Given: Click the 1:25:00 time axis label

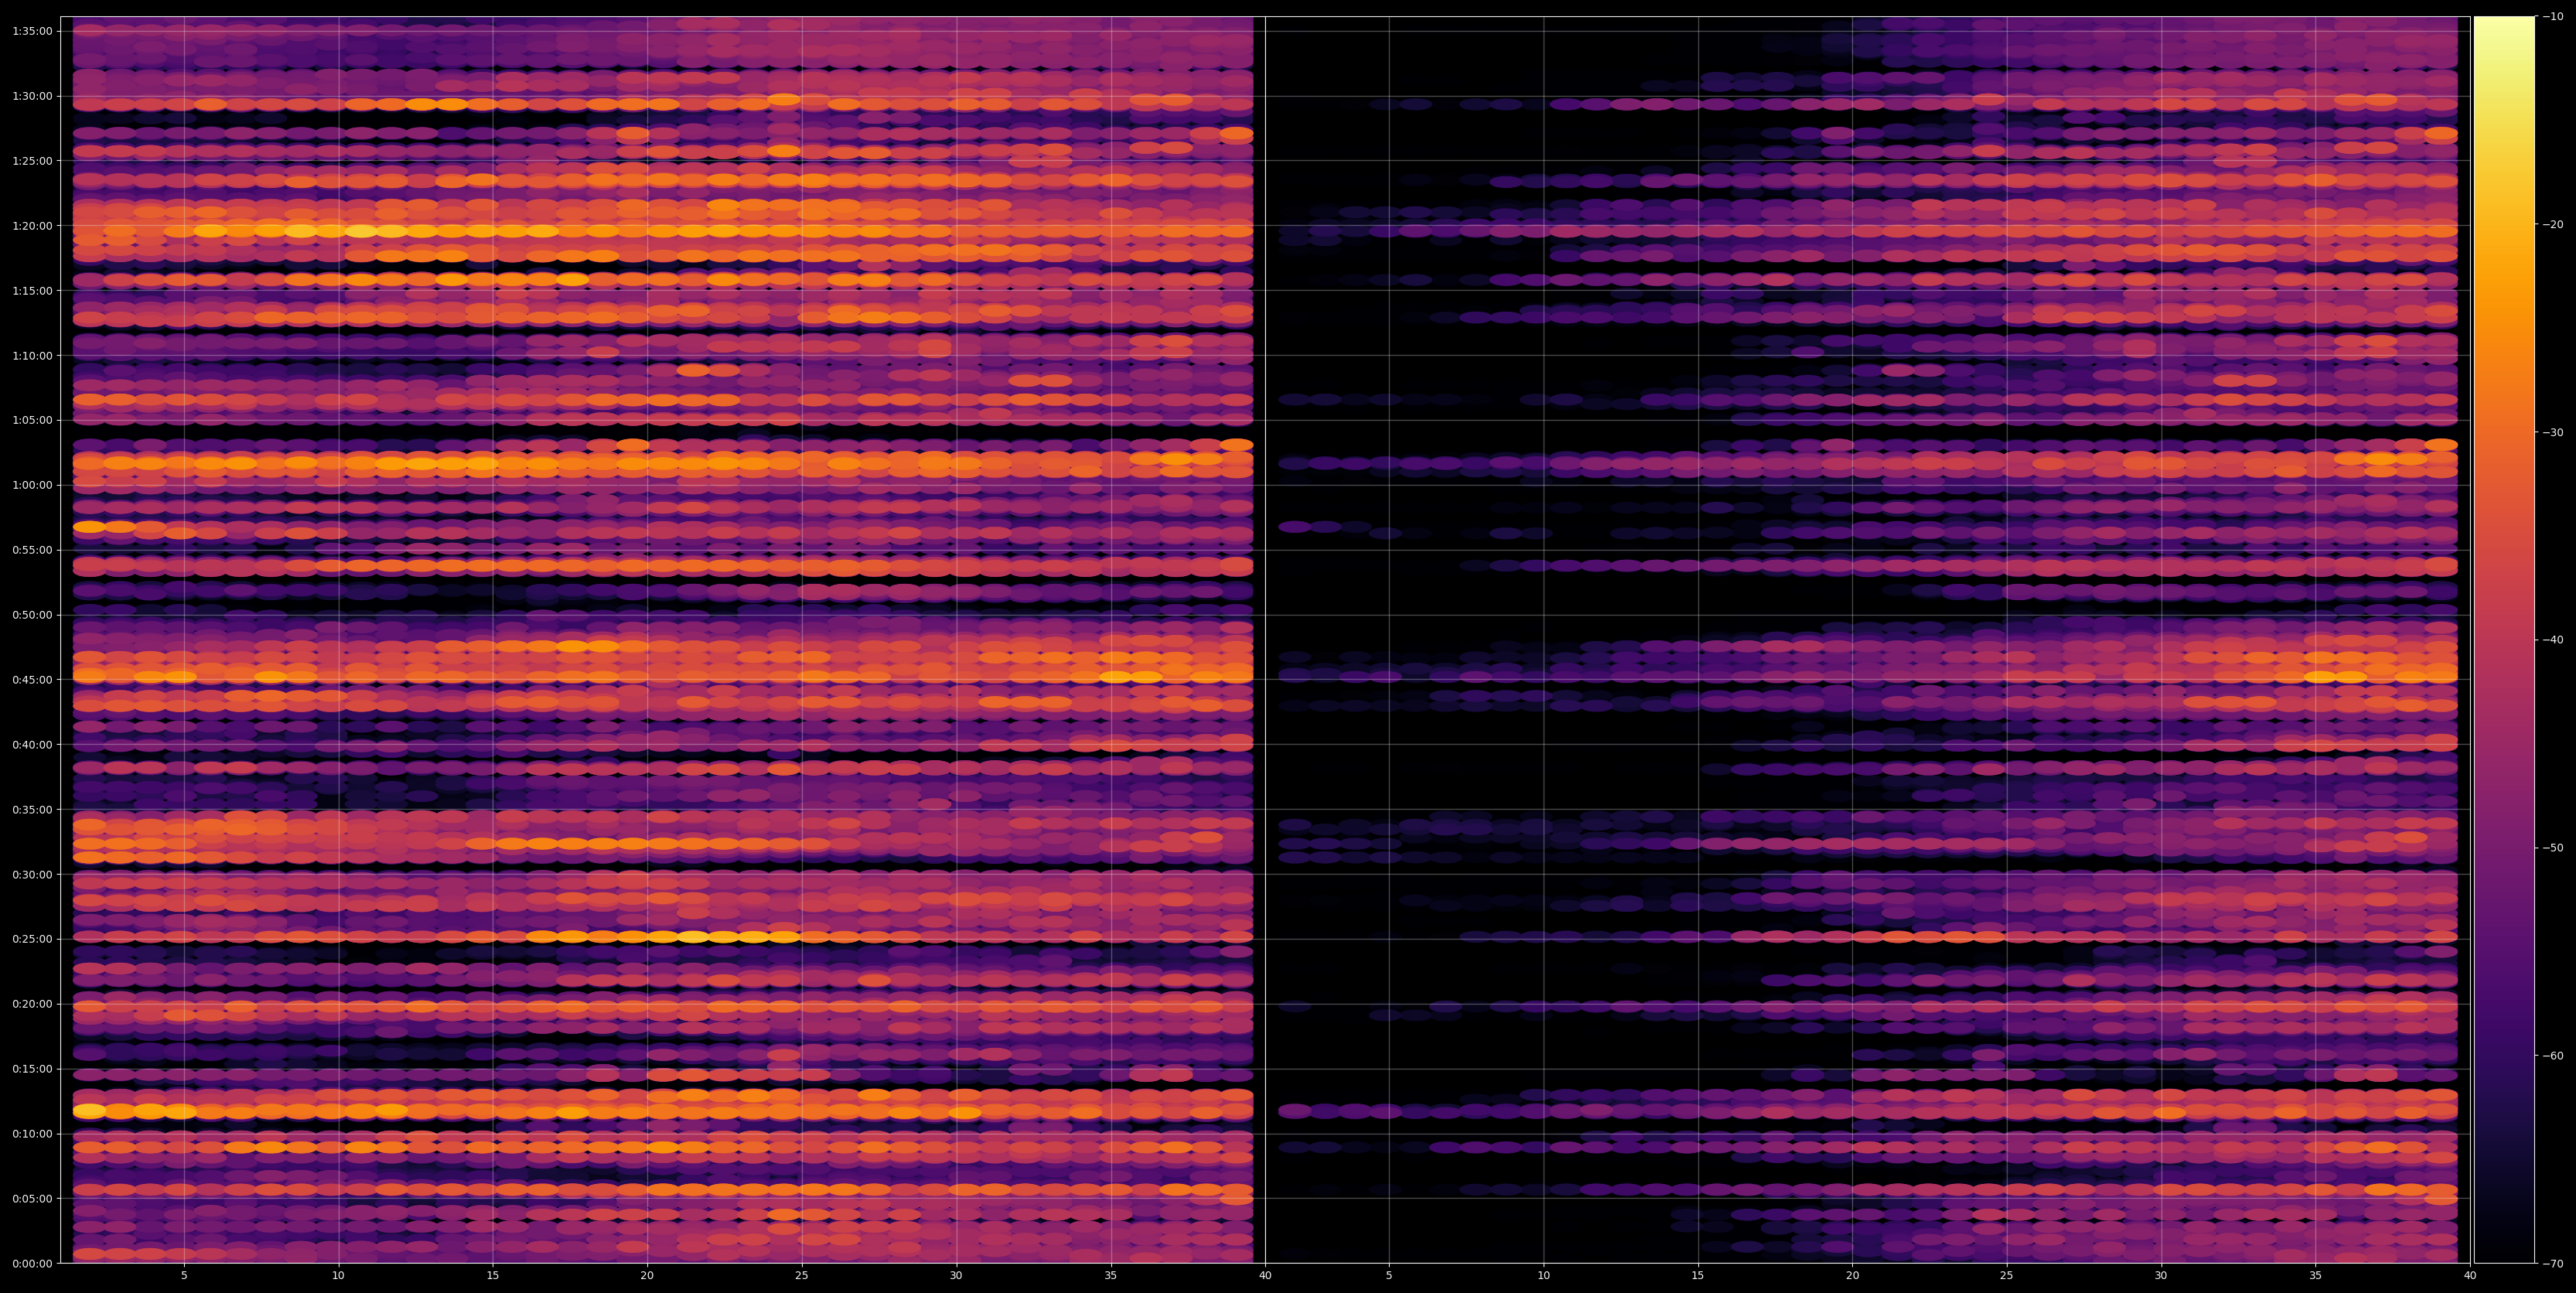Looking at the screenshot, I should (x=32, y=161).
